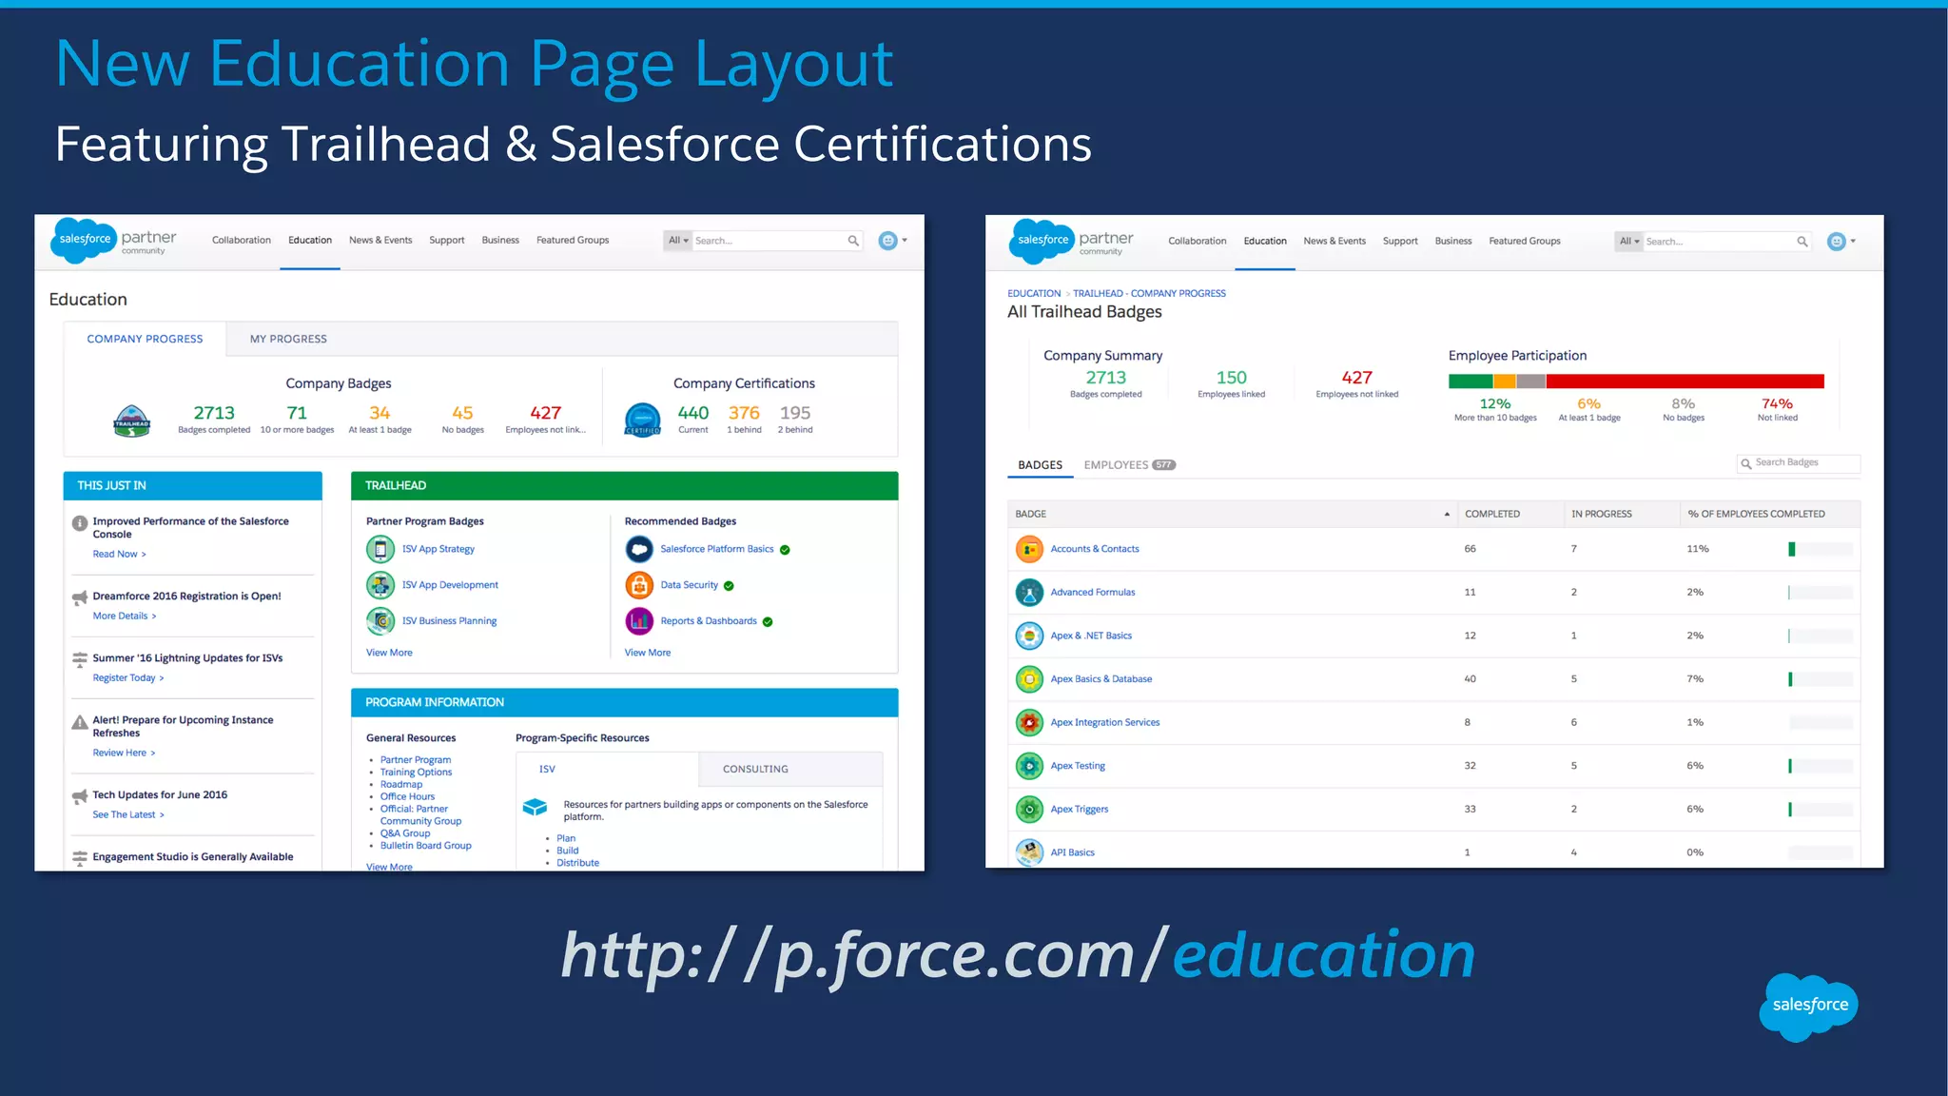Screen dimensions: 1948x1096
Task: Click View More under Recommended Badges
Action: pos(648,653)
